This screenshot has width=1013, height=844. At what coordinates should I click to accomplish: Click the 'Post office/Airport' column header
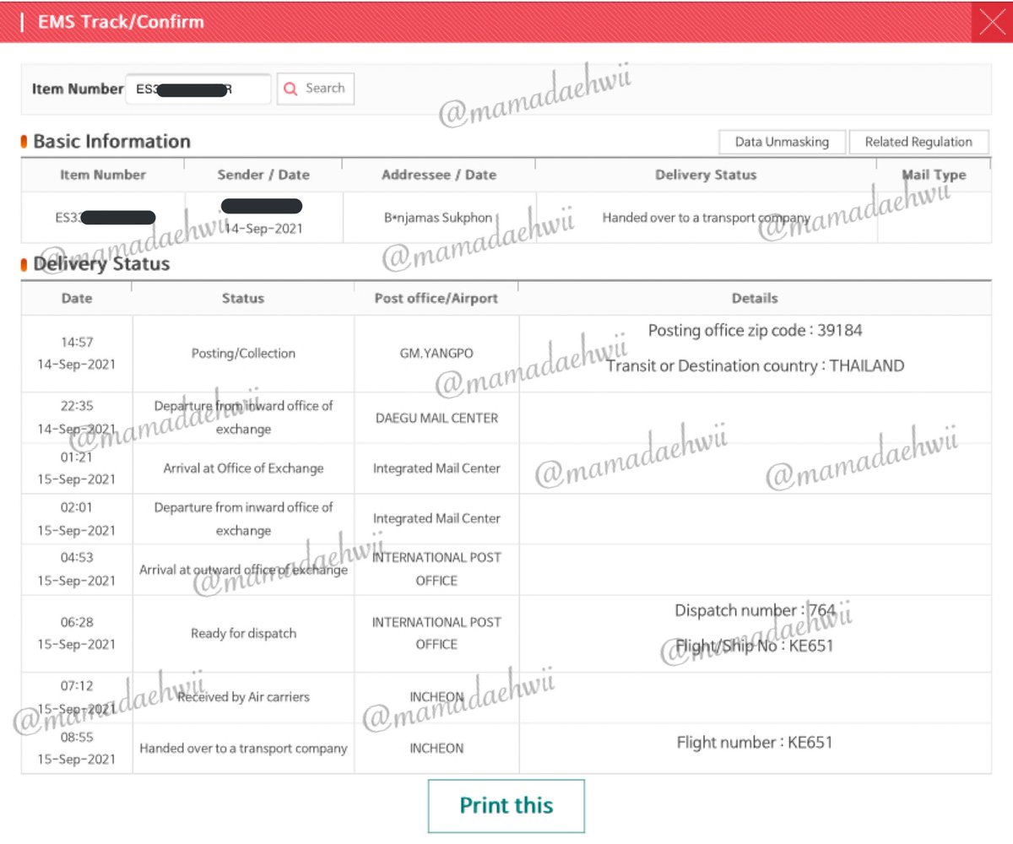[x=436, y=299]
